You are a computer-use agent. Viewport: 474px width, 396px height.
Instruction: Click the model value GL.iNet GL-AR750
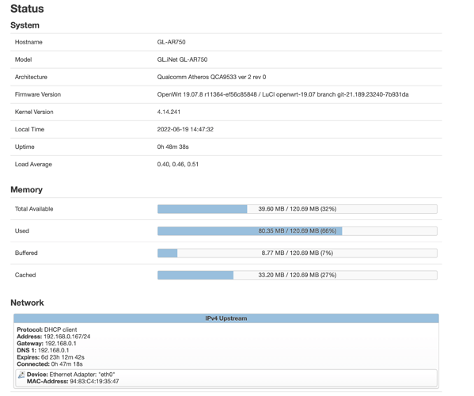pos(182,59)
